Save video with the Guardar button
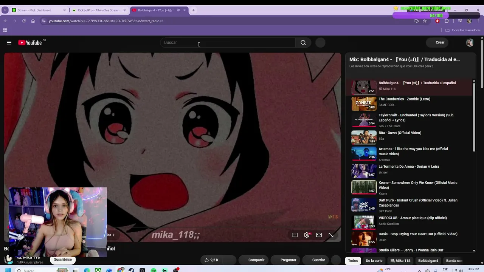This screenshot has width=484, height=272. coord(315,260)
